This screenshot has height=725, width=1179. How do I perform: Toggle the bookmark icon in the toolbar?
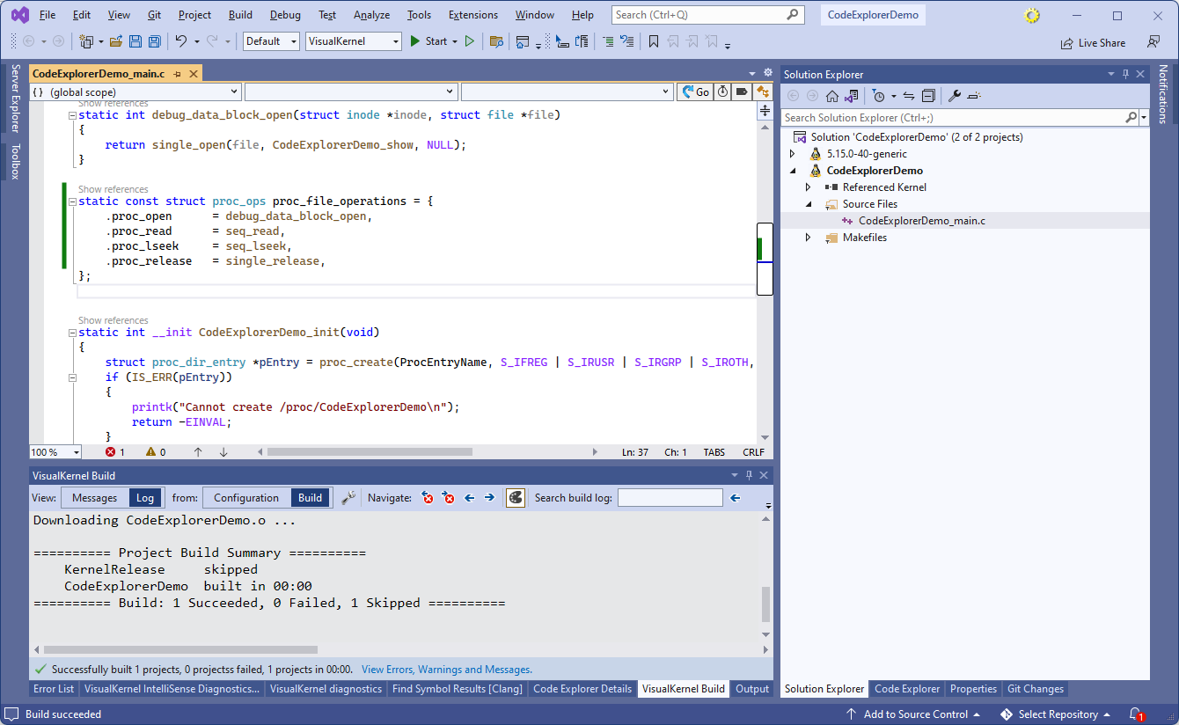[653, 41]
